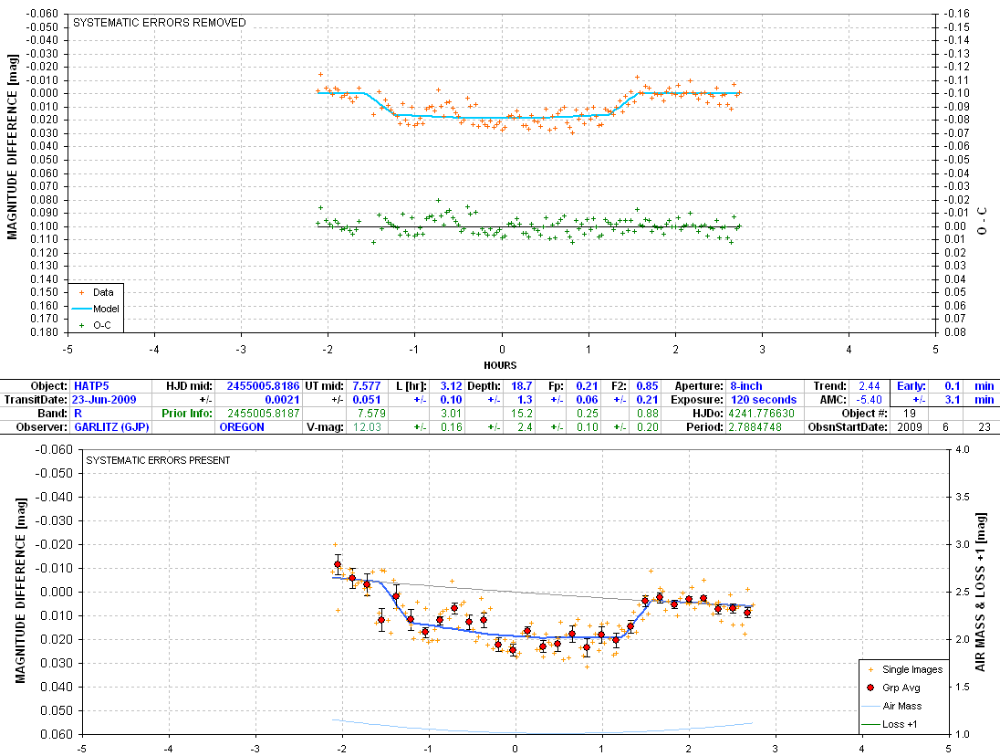Click the Data legend entry in top chart
Screen dimensions: 1000x756
(97, 292)
